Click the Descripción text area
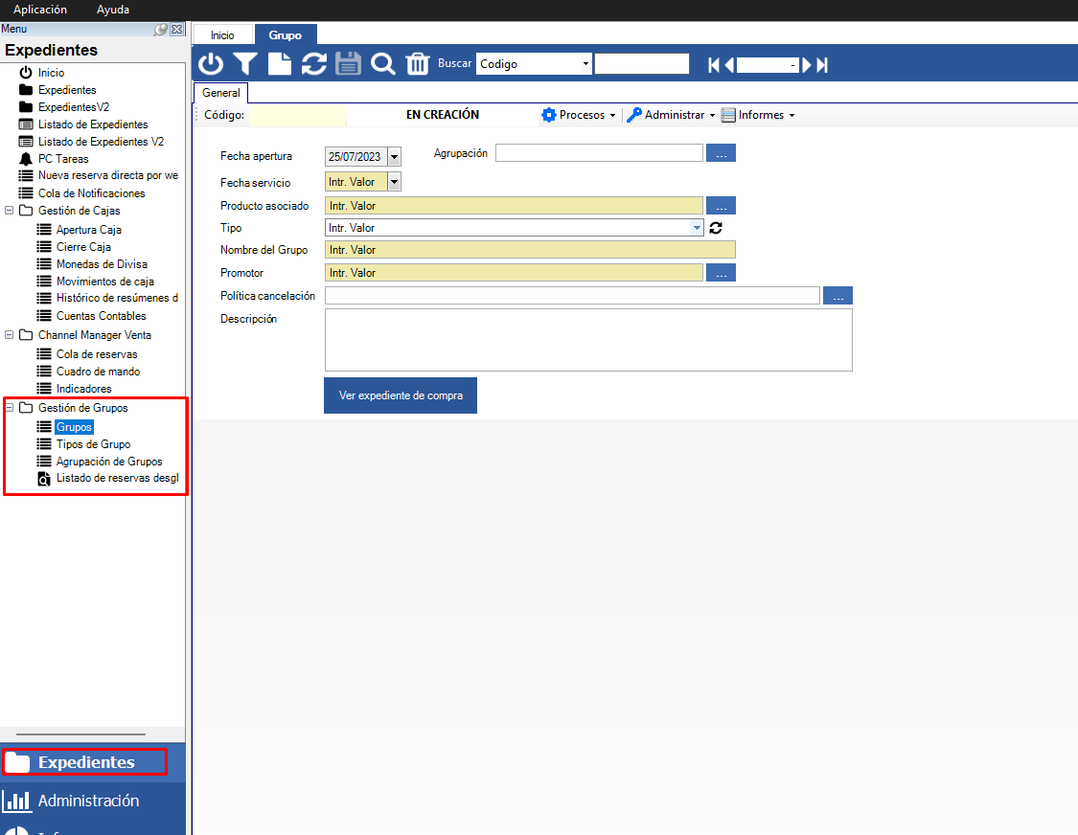Screen dimensions: 1078x835 point(588,340)
